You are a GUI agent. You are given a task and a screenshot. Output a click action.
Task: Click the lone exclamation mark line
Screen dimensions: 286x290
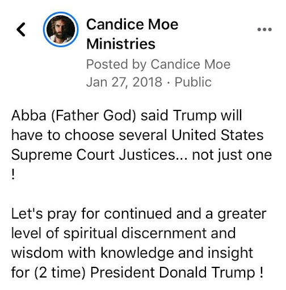coord(13,174)
